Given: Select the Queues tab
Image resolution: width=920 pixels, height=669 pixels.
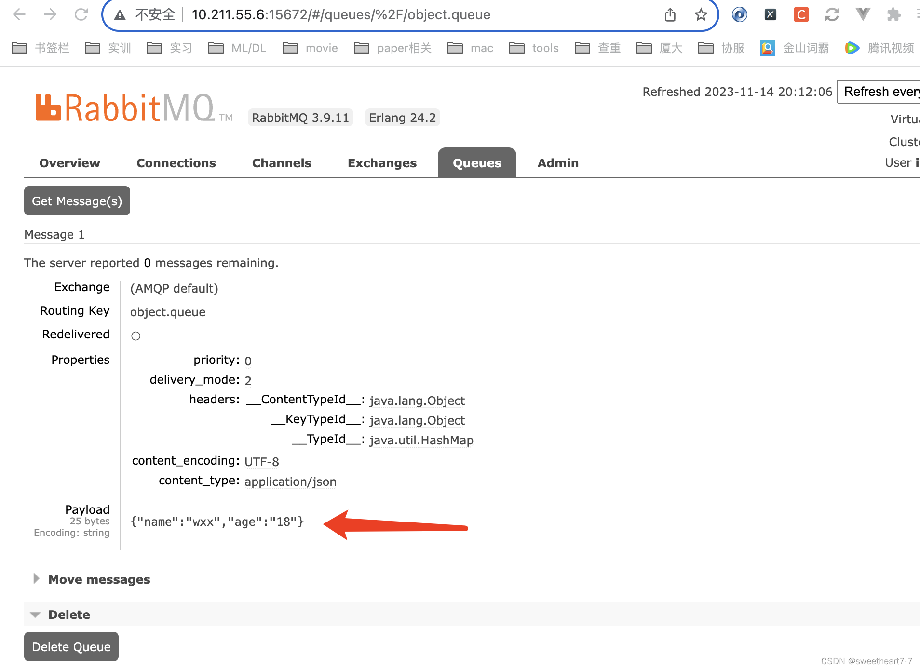Looking at the screenshot, I should click(x=477, y=163).
